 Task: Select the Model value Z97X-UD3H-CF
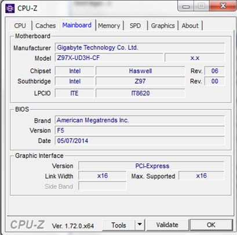click(109, 58)
